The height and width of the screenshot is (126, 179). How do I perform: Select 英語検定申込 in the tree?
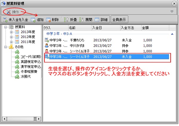pyautogui.click(x=31, y=62)
